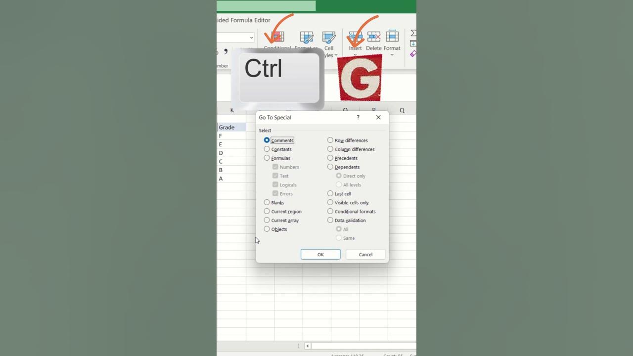Image resolution: width=633 pixels, height=356 pixels.
Task: Select the cell containing C
Action: [232, 161]
